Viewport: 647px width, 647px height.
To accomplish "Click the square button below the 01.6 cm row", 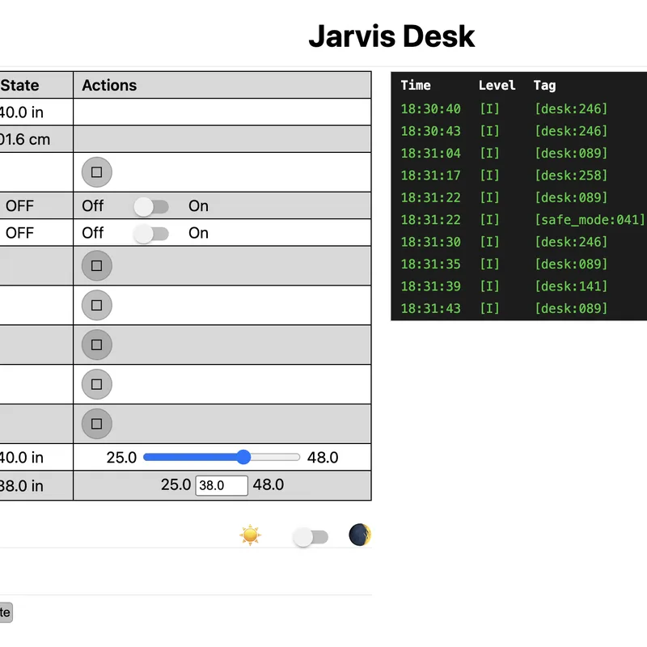I will tap(96, 172).
